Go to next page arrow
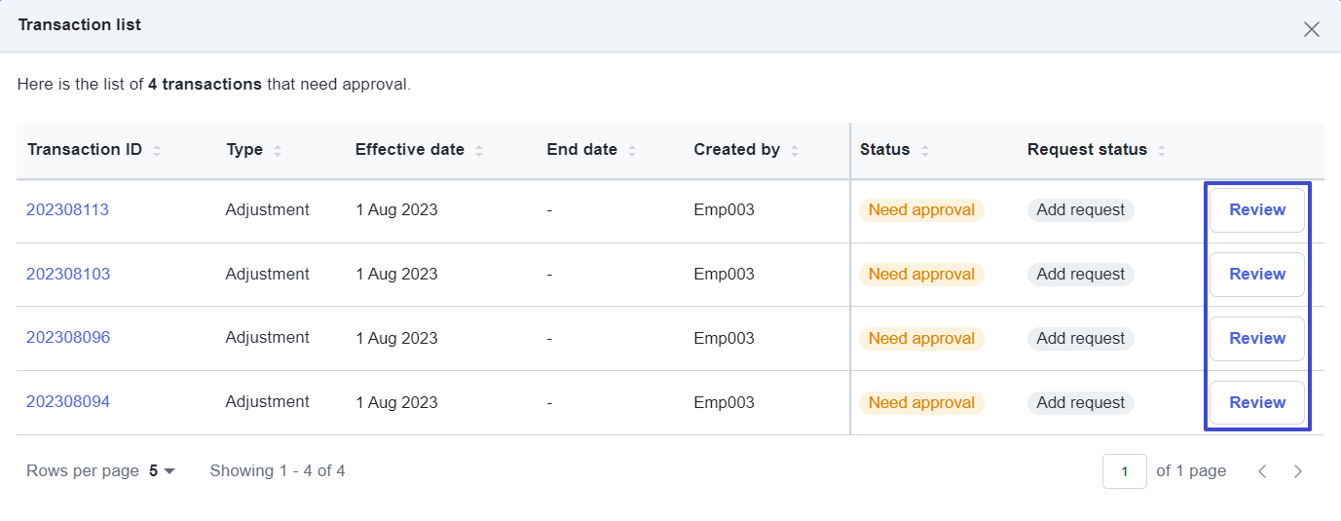1341x521 pixels. pyautogui.click(x=1297, y=471)
